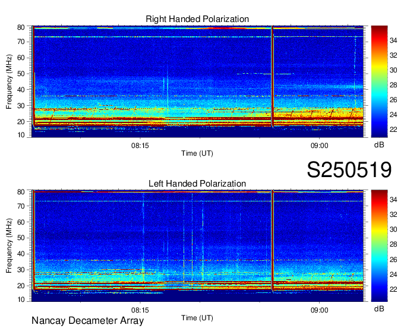Click the Left Handed plot's Frequency (MHz) label

click(x=9, y=246)
